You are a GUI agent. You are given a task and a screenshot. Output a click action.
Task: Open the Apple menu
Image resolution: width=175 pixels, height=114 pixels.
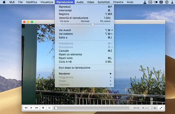click(4, 2)
